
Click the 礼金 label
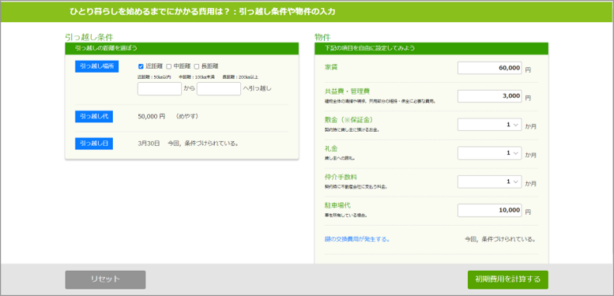coord(331,148)
